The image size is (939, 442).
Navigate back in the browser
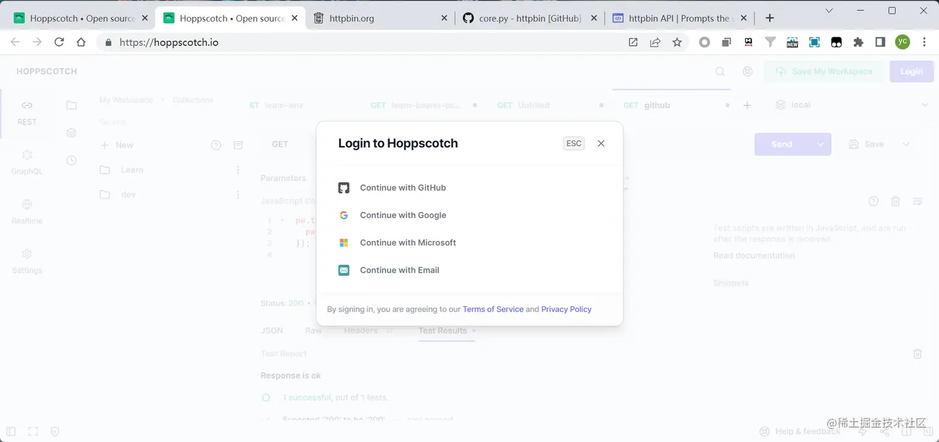(x=16, y=42)
